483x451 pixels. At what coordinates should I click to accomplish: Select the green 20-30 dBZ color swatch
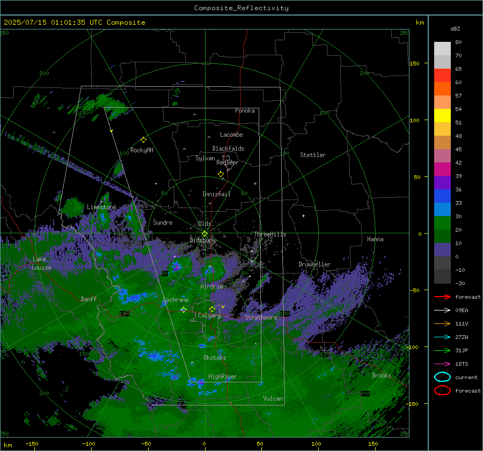pyautogui.click(x=442, y=223)
